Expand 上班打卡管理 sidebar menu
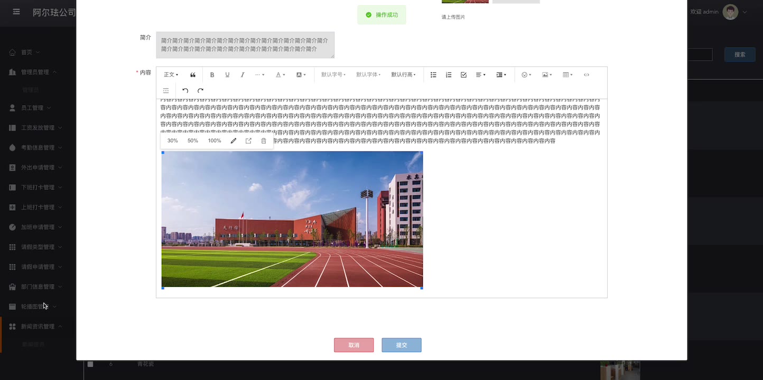The height and width of the screenshot is (380, 763). [x=35, y=207]
